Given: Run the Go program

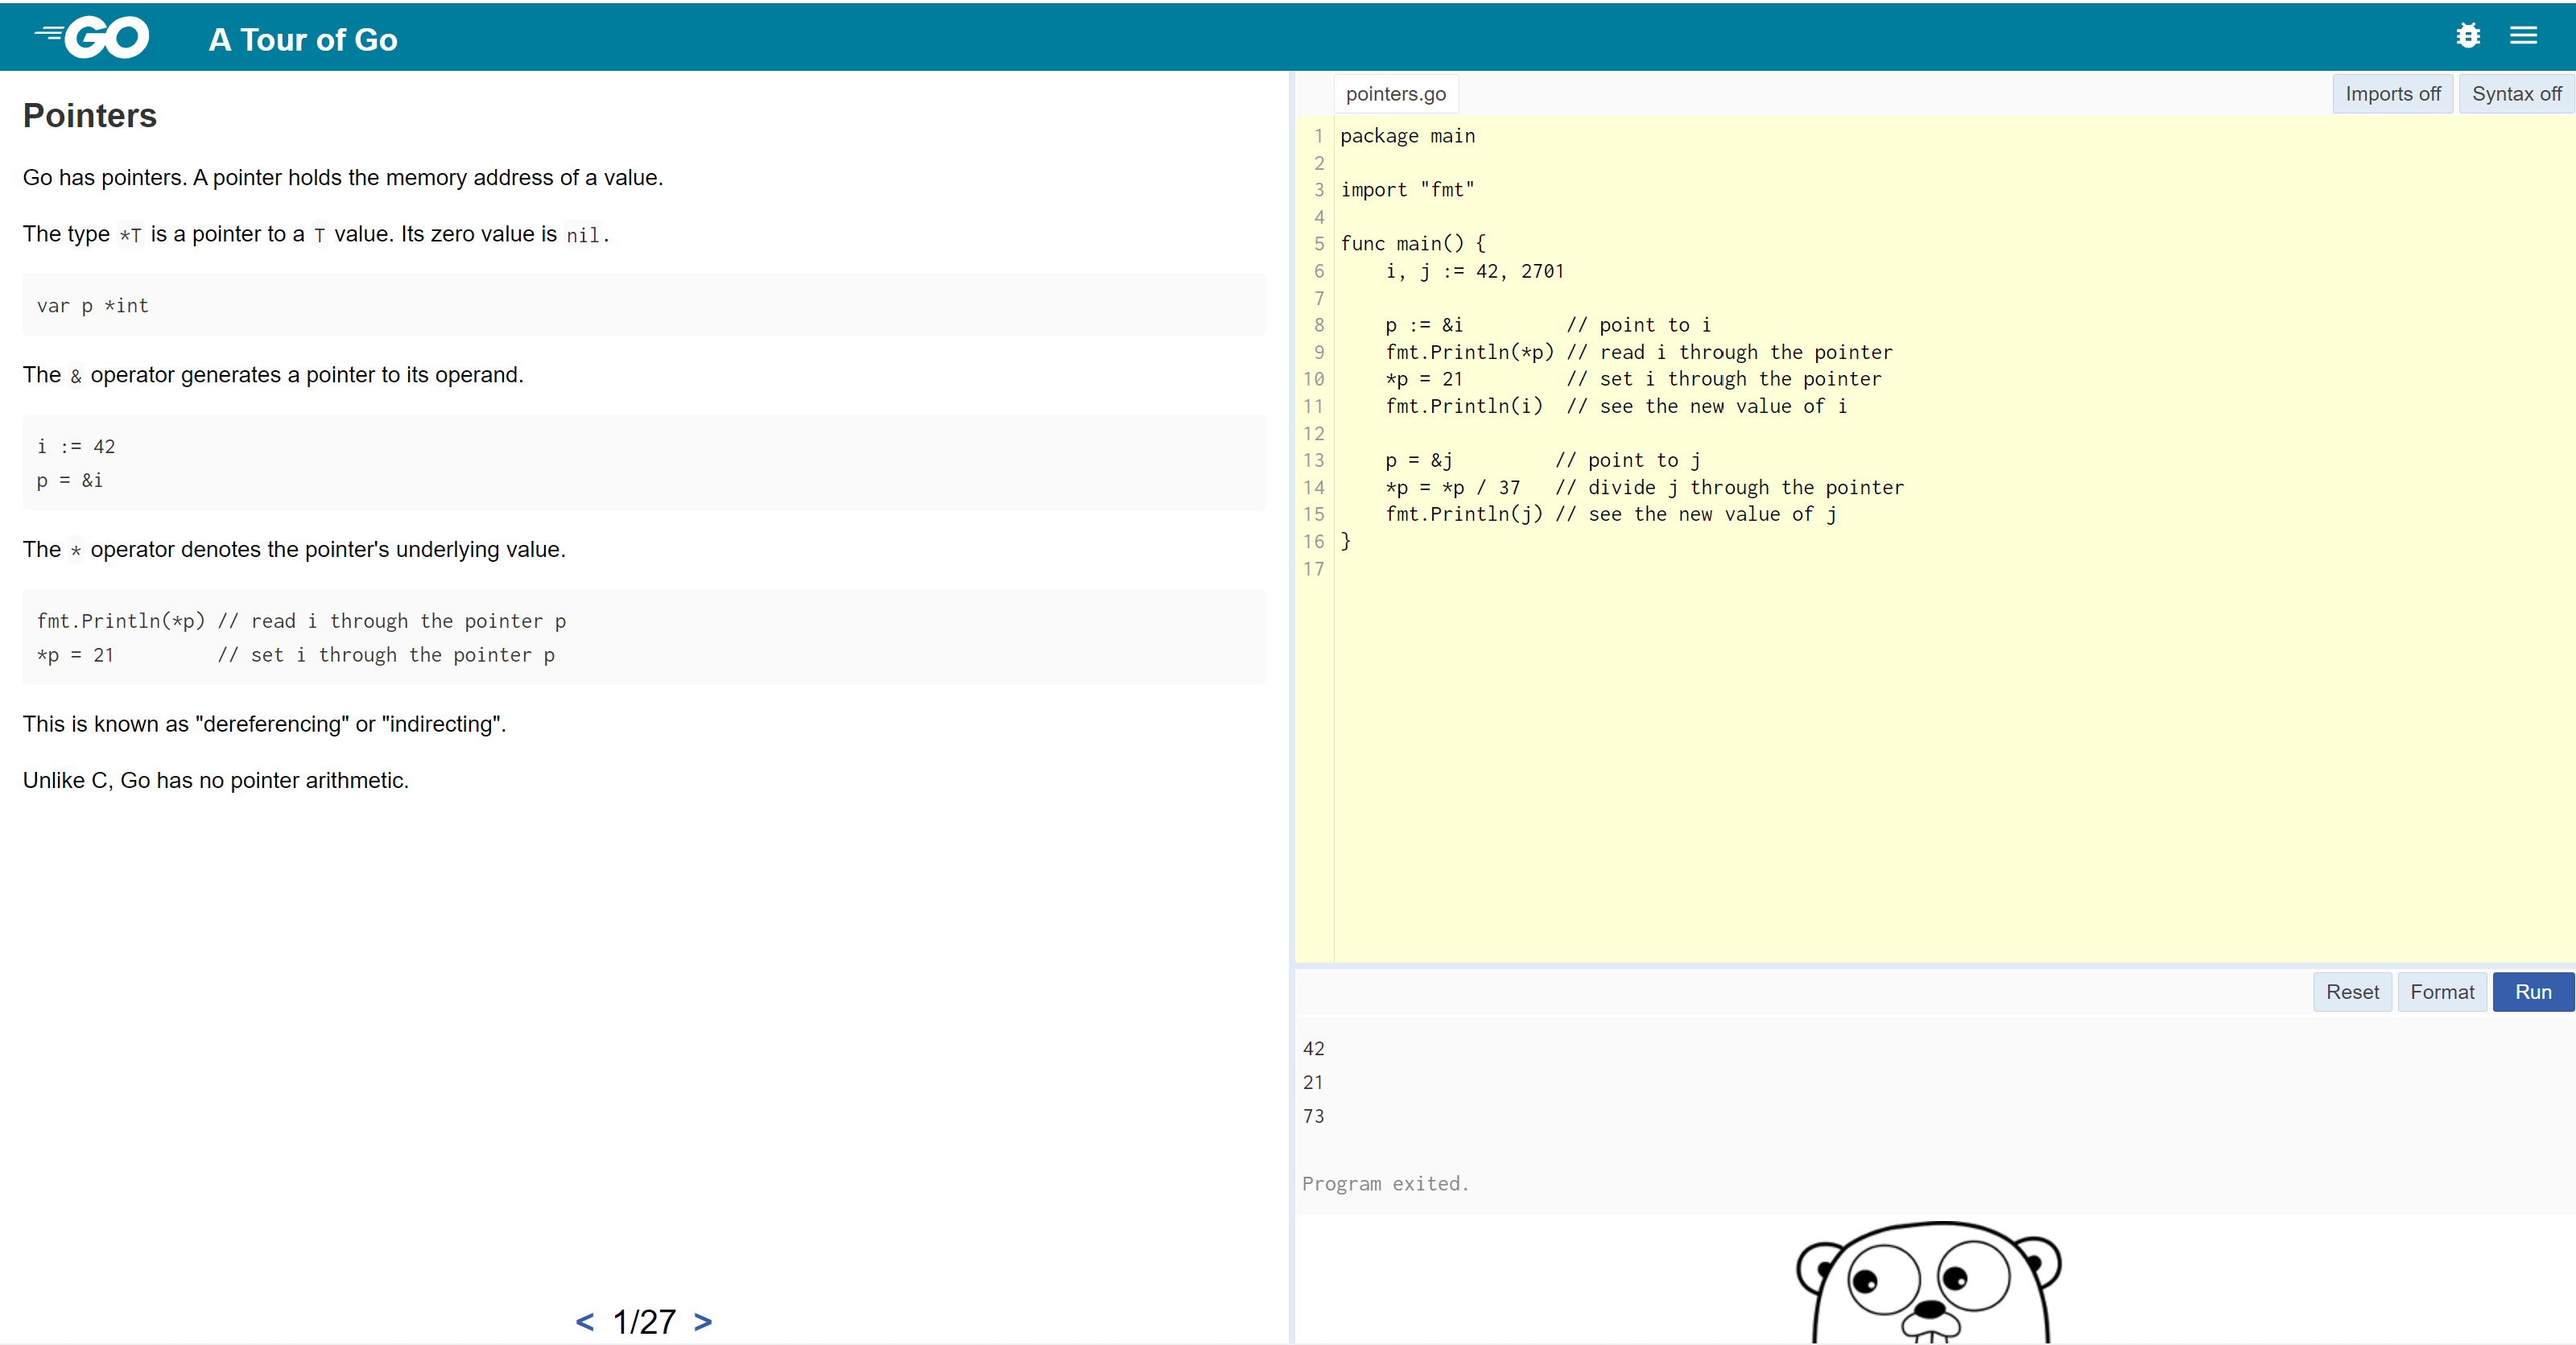Looking at the screenshot, I should (x=2532, y=992).
